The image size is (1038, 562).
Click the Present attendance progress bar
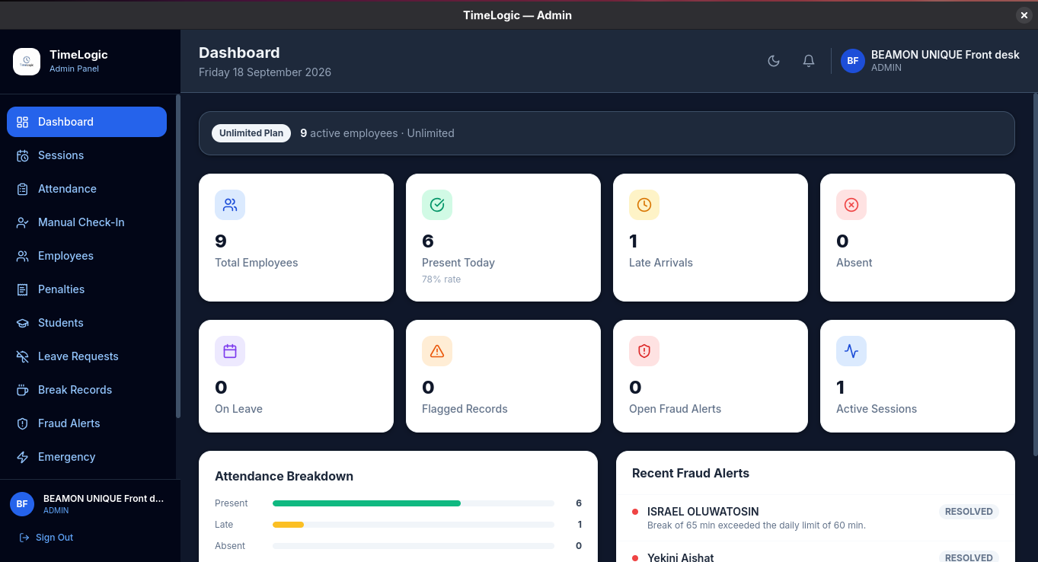click(x=414, y=503)
